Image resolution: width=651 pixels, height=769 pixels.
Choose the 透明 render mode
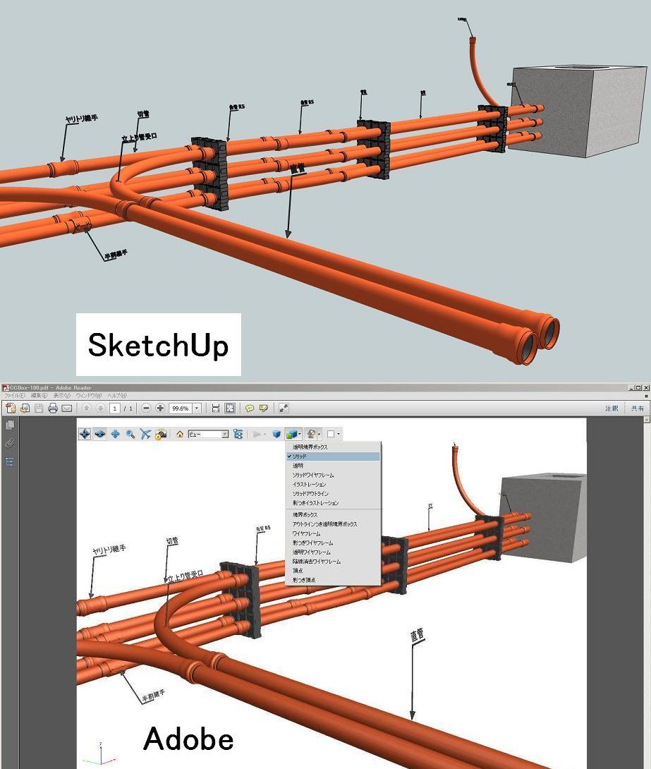332,466
